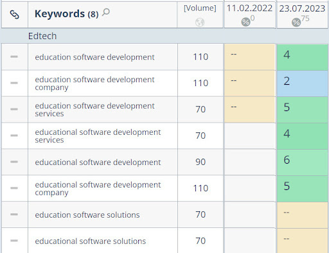Click volume 70 for education software development services
The width and height of the screenshot is (329, 253).
point(200,109)
